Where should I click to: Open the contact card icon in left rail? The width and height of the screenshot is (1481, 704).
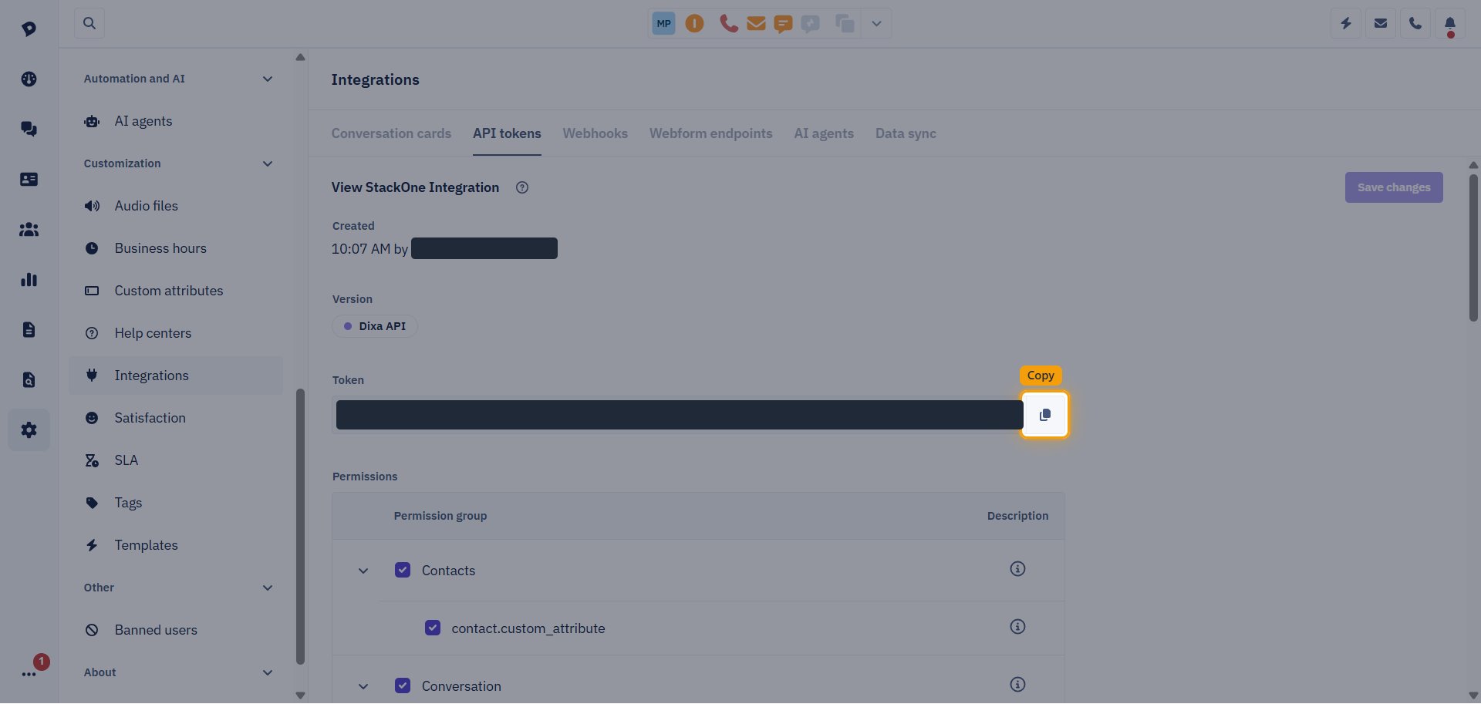(x=29, y=179)
